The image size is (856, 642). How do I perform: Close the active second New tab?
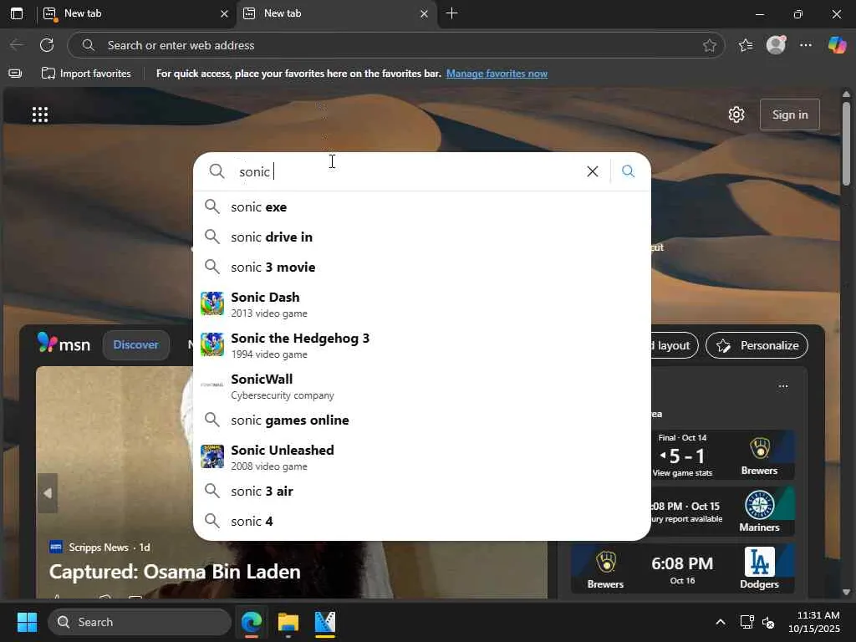click(x=424, y=13)
